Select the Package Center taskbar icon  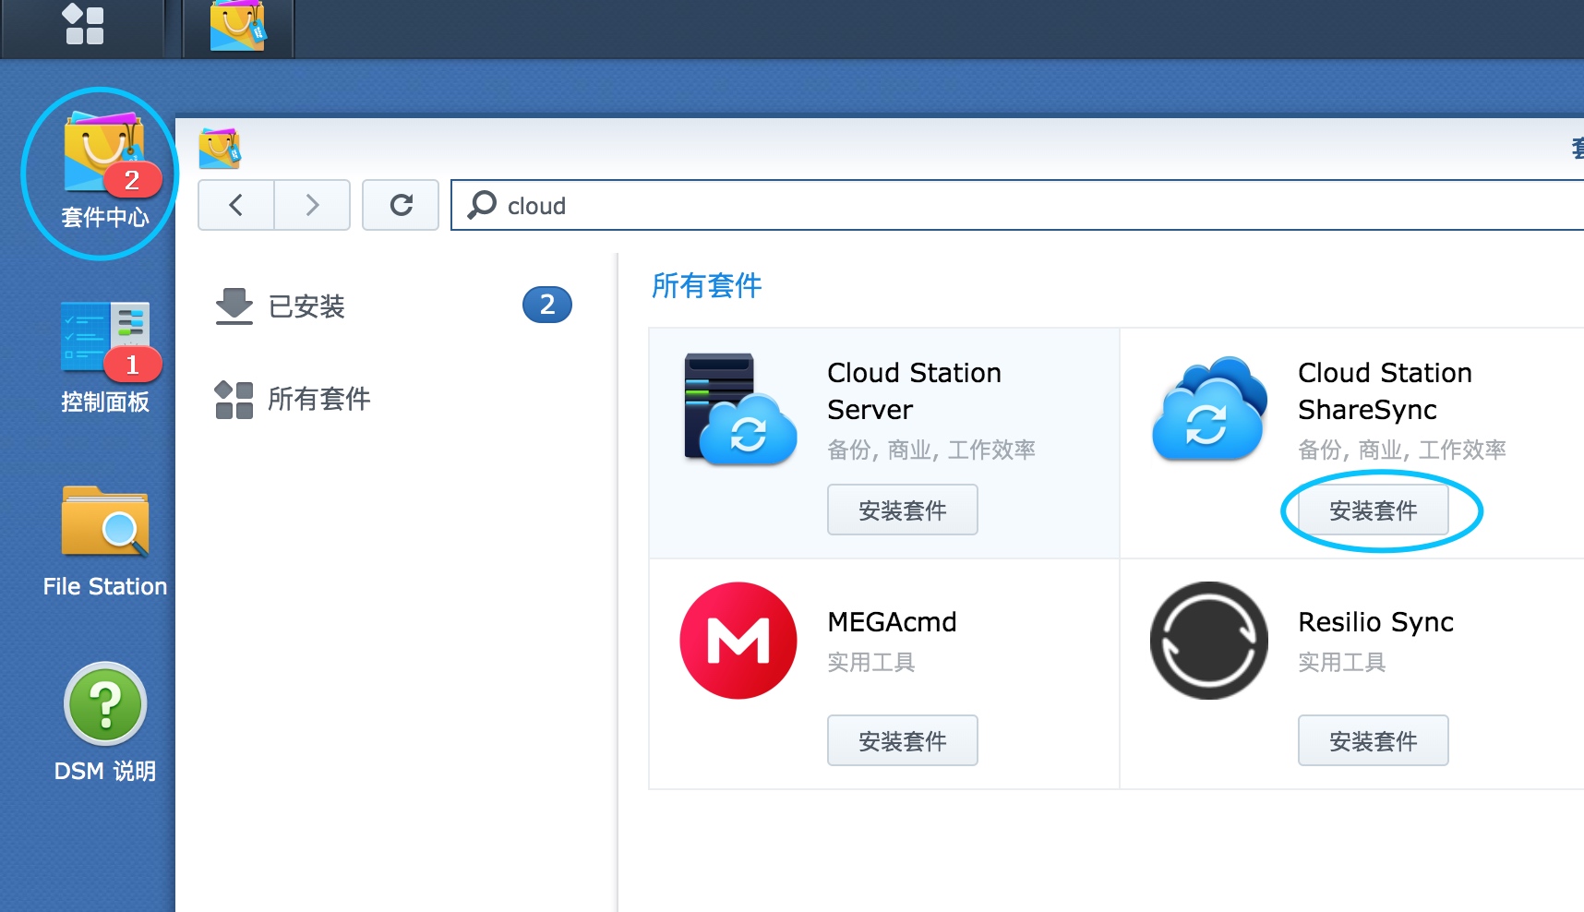pos(237,25)
